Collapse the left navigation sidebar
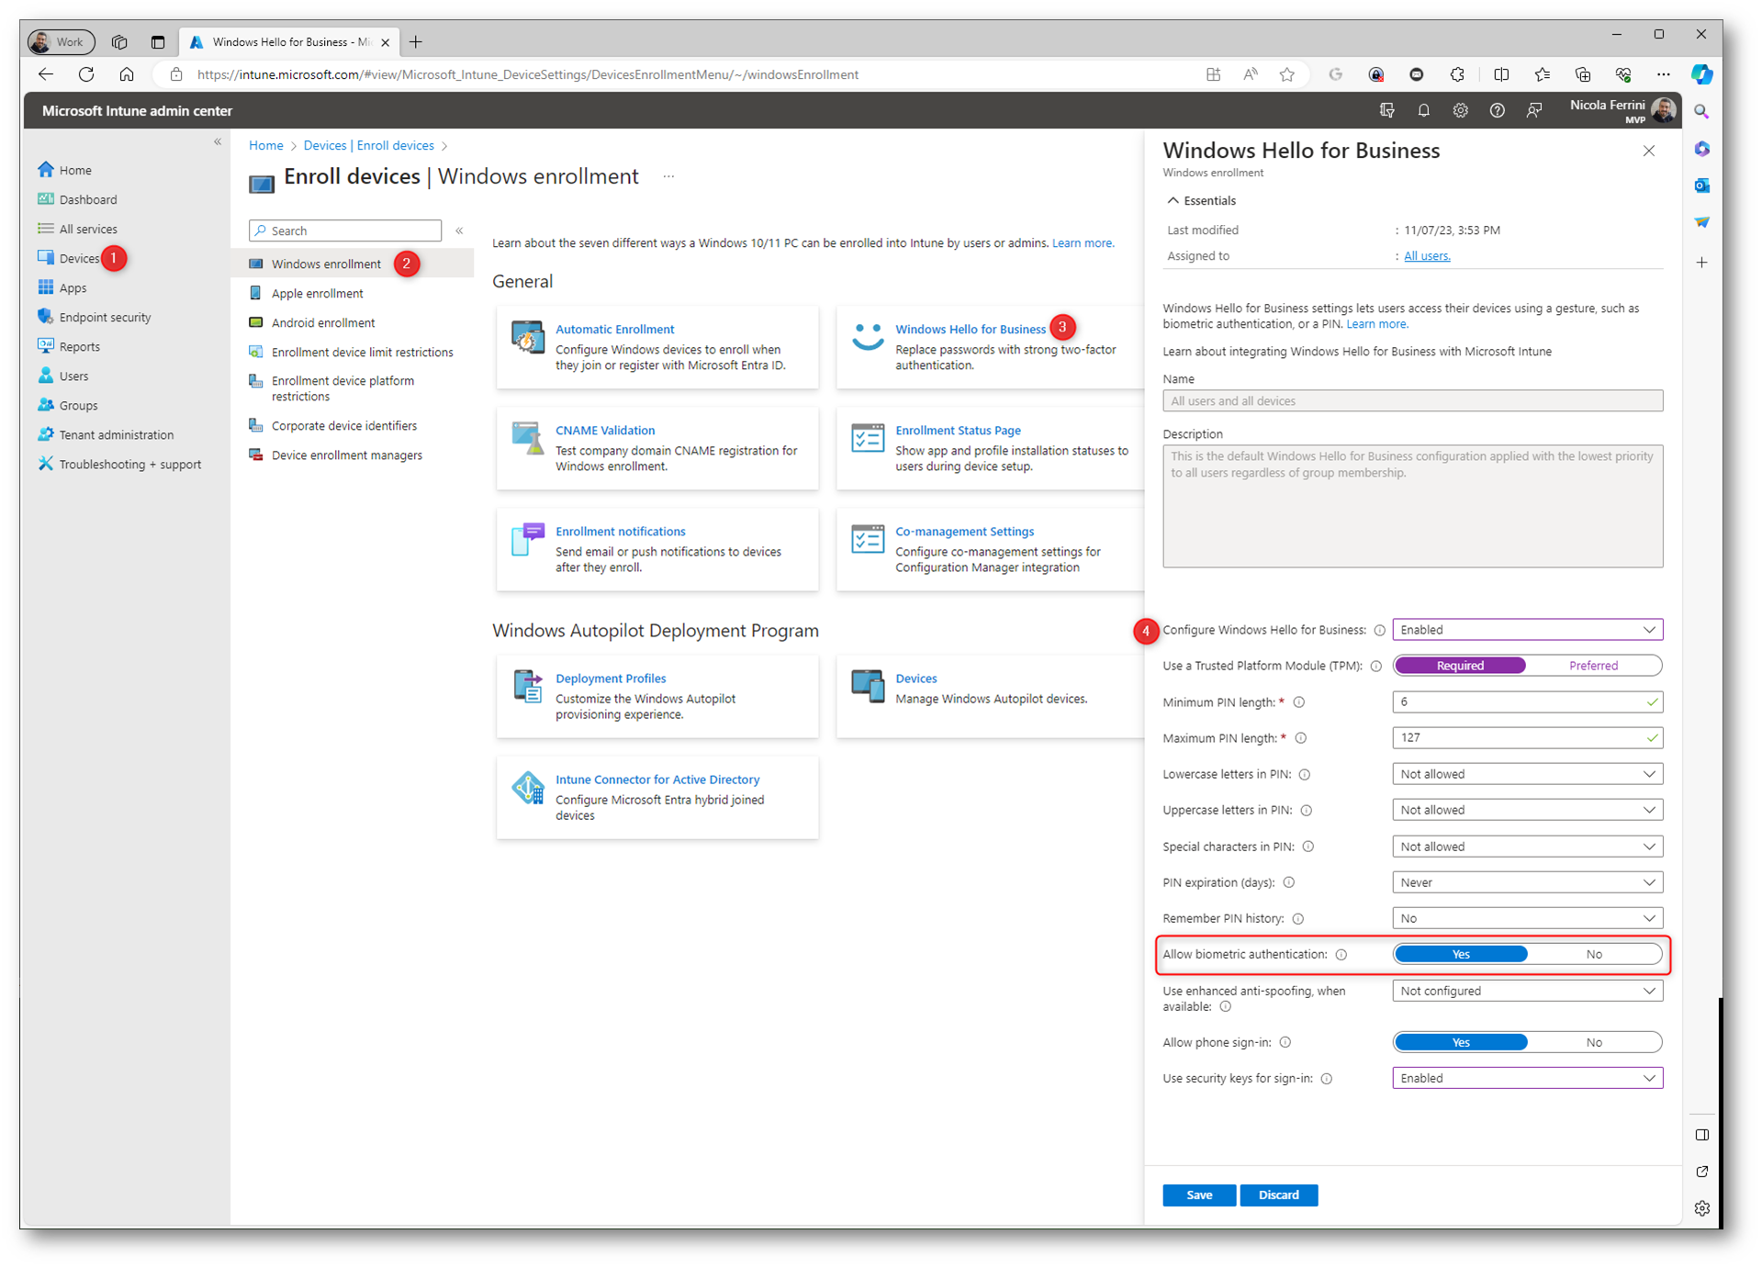 click(218, 141)
